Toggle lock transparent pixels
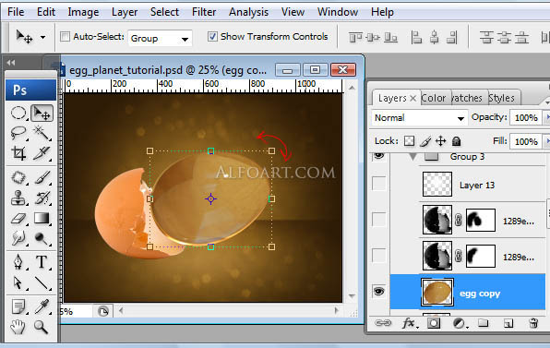The image size is (550, 348). (x=409, y=141)
